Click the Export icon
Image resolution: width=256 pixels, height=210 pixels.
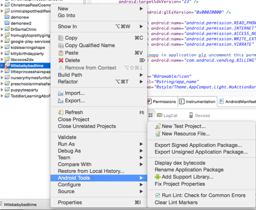point(61,101)
